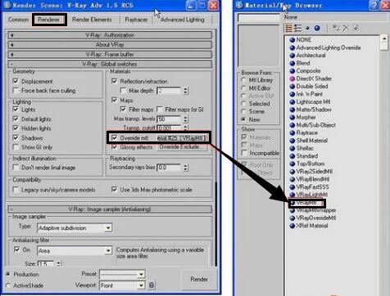This screenshot has width=390, height=296.
Task: Select ActiveShade render mode radio
Action: [8, 285]
